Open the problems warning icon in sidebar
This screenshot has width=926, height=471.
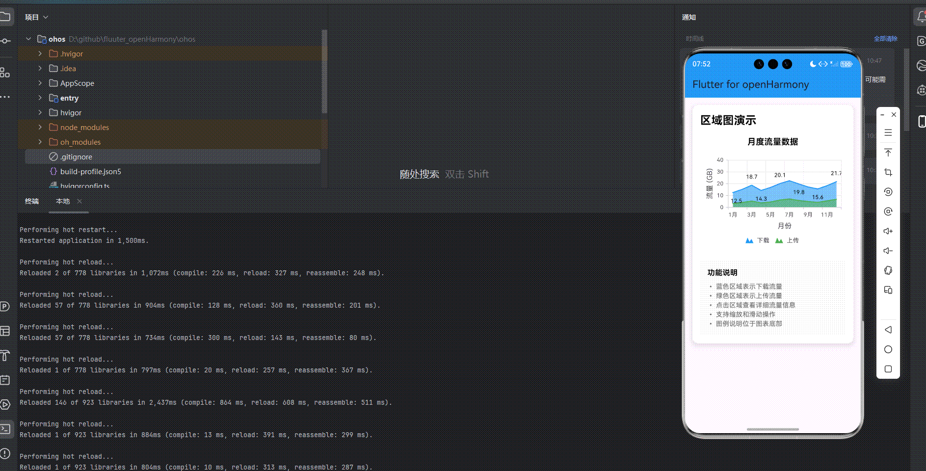[5, 453]
